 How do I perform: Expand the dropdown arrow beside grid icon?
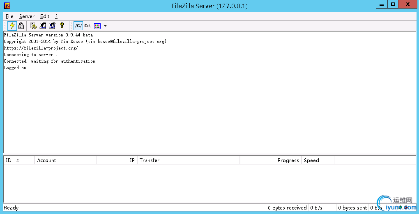click(x=105, y=26)
